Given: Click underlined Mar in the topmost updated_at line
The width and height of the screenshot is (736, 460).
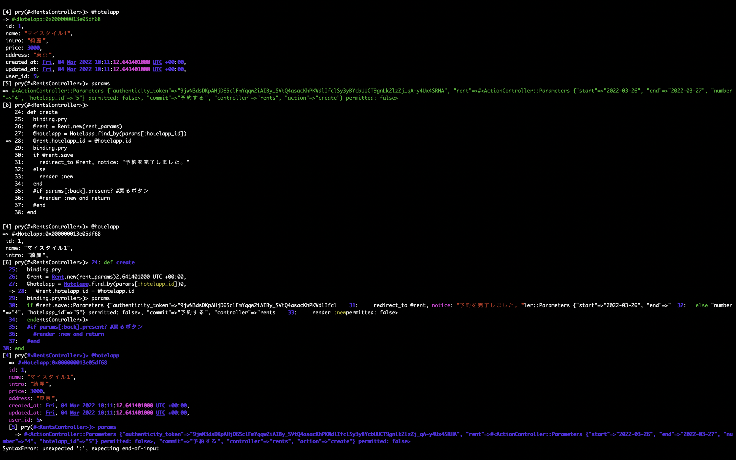Looking at the screenshot, I should (72, 69).
